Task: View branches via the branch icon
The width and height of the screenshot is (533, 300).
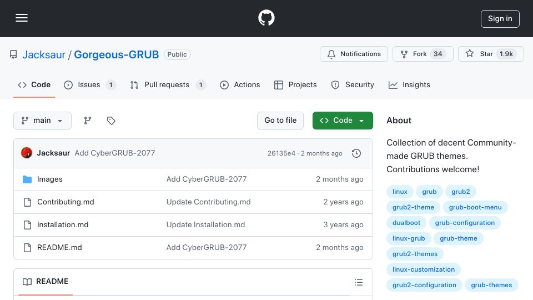Action: click(88, 121)
